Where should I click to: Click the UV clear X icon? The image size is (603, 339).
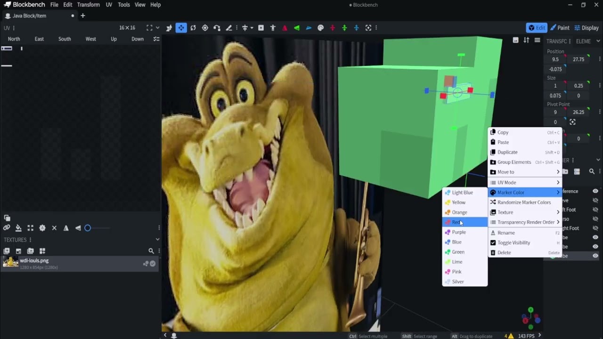pyautogui.click(x=54, y=228)
